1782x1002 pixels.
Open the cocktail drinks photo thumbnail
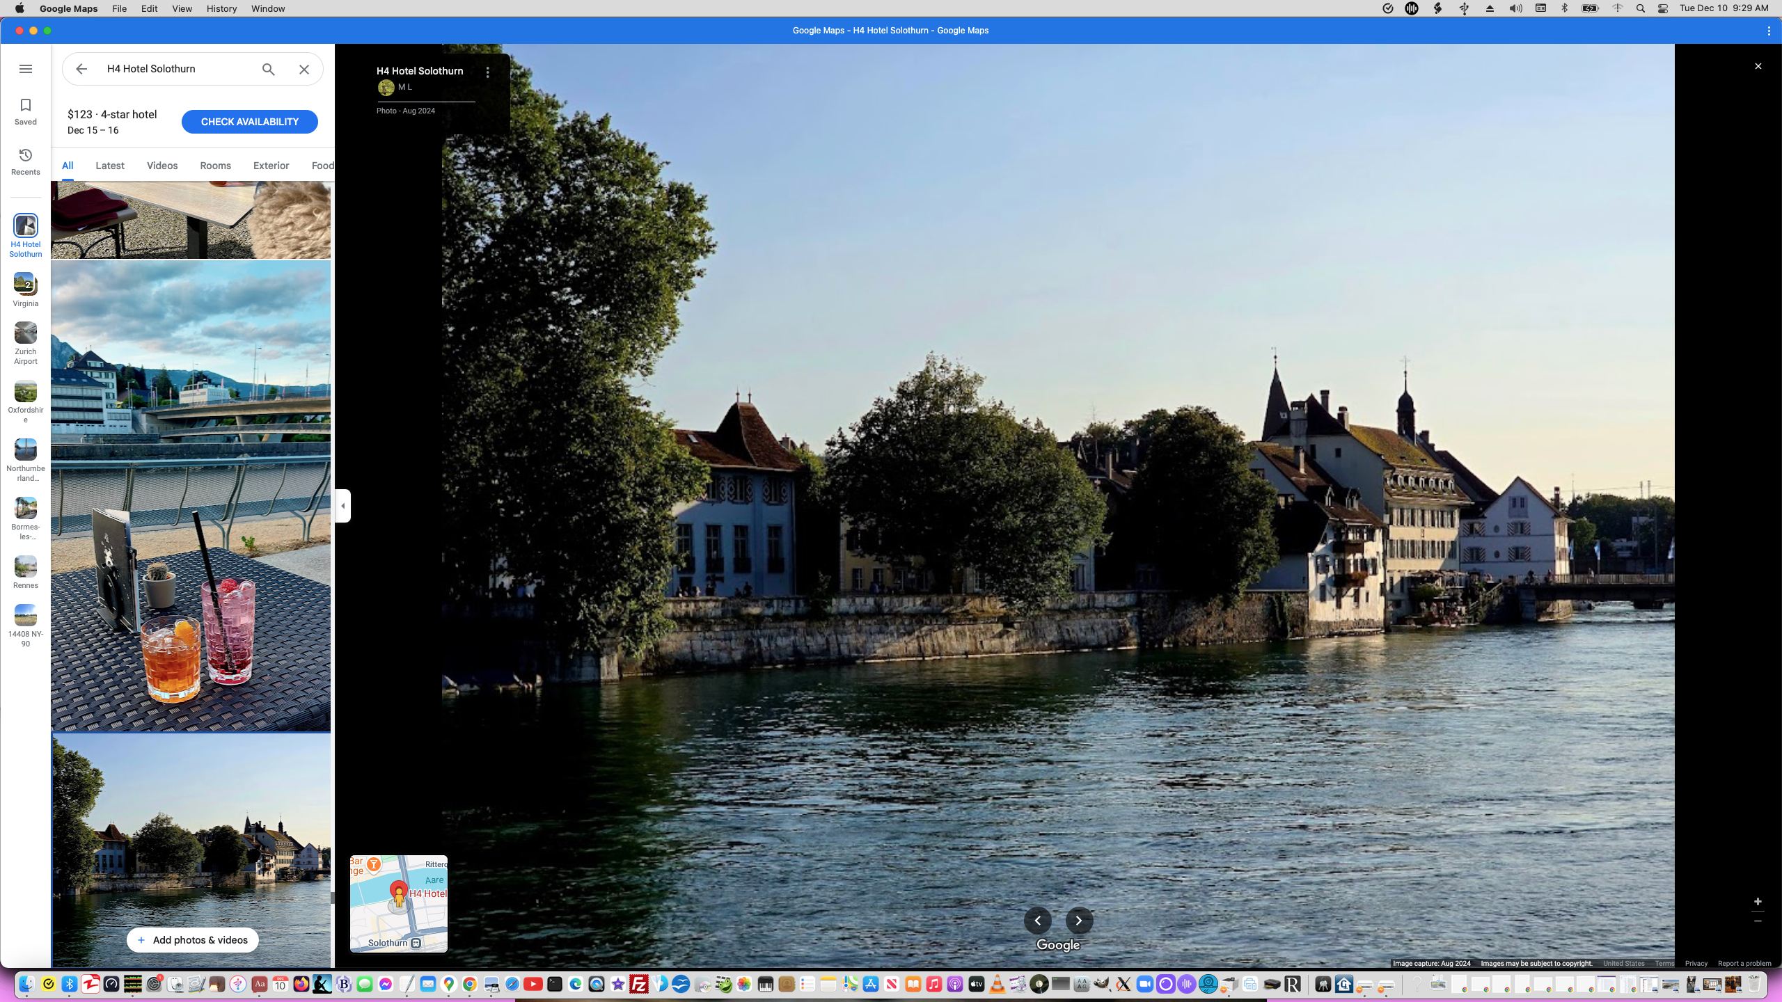click(x=191, y=495)
